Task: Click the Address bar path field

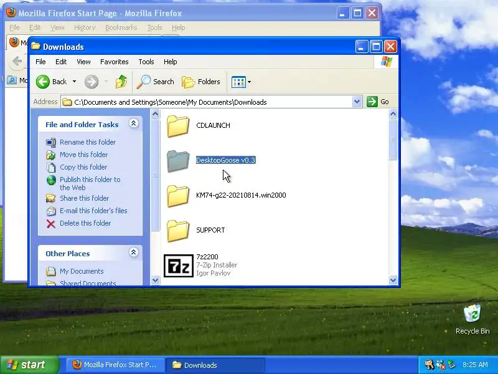Action: [x=207, y=102]
